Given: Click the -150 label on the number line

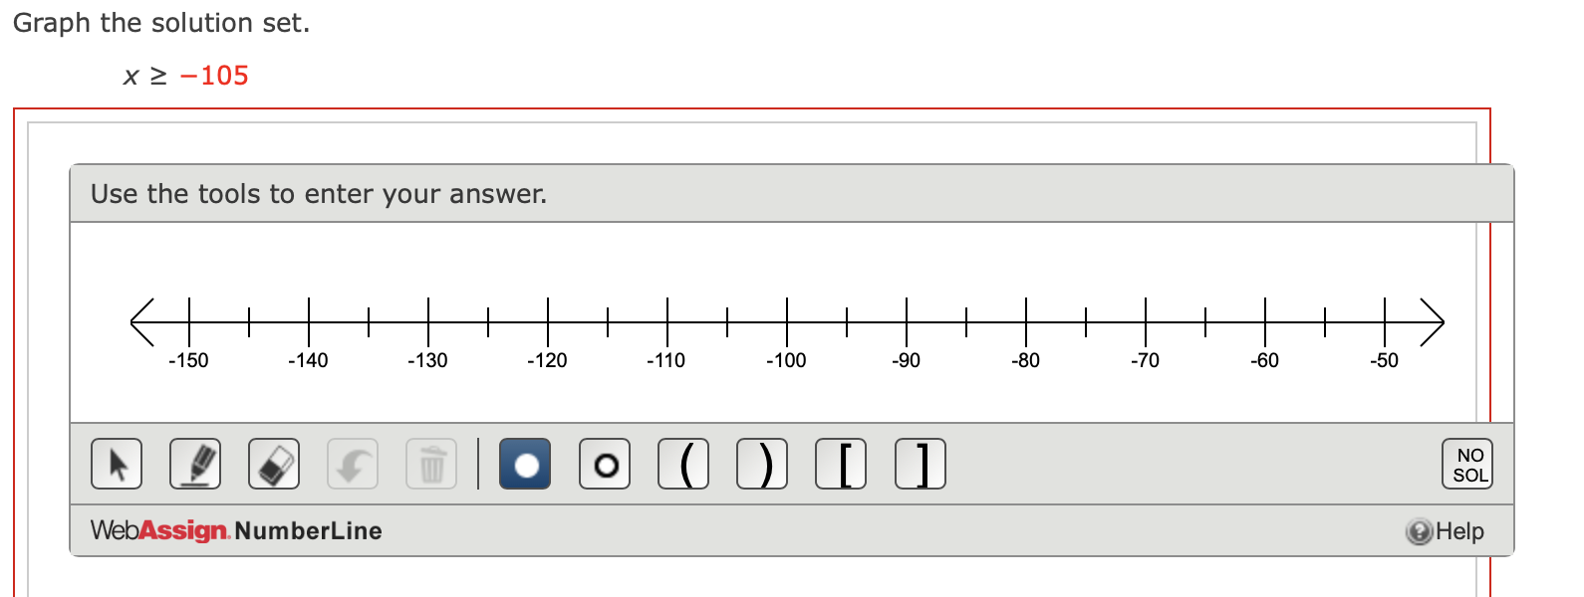Looking at the screenshot, I should coord(190,361).
